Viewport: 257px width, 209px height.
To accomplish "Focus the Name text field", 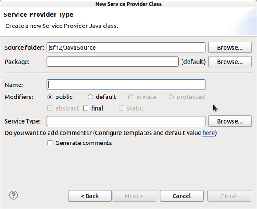I will tap(126, 85).
